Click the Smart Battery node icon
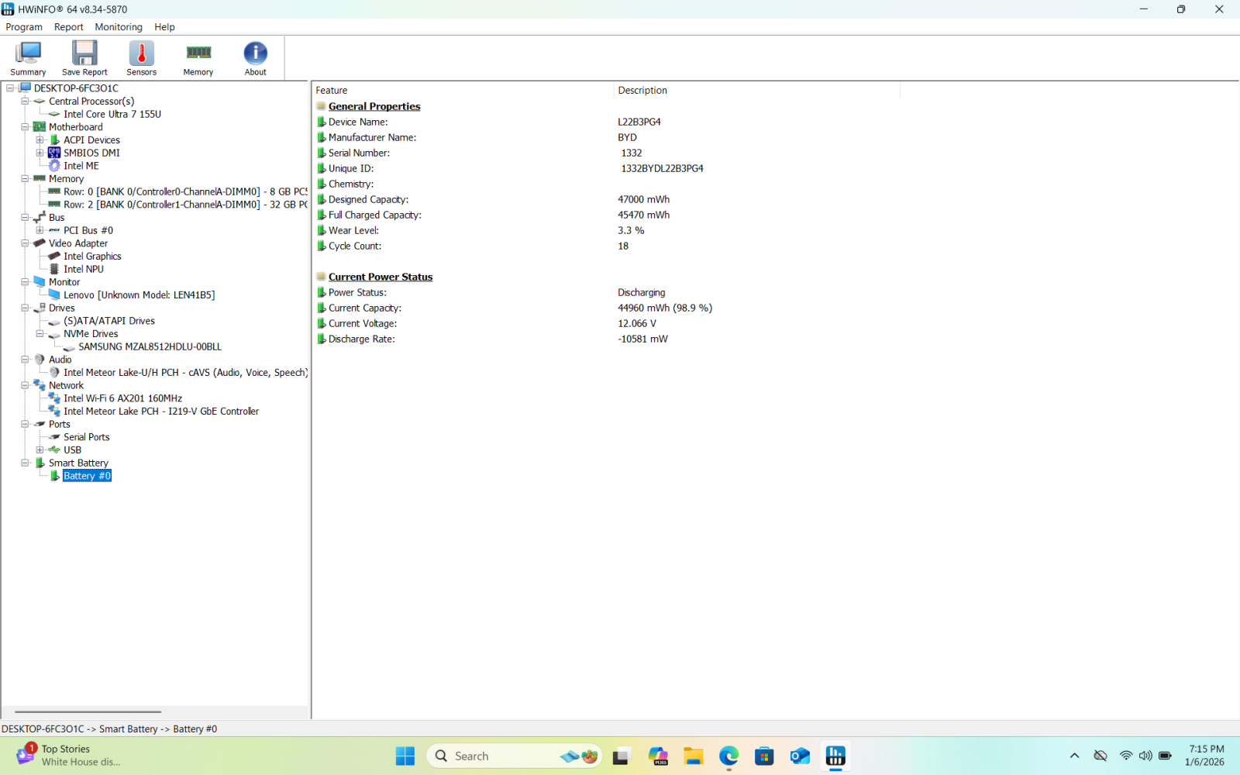Screen dimensions: 1240x775 click(x=40, y=463)
